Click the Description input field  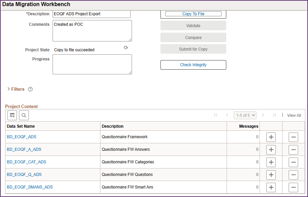pyautogui.click(x=92, y=14)
